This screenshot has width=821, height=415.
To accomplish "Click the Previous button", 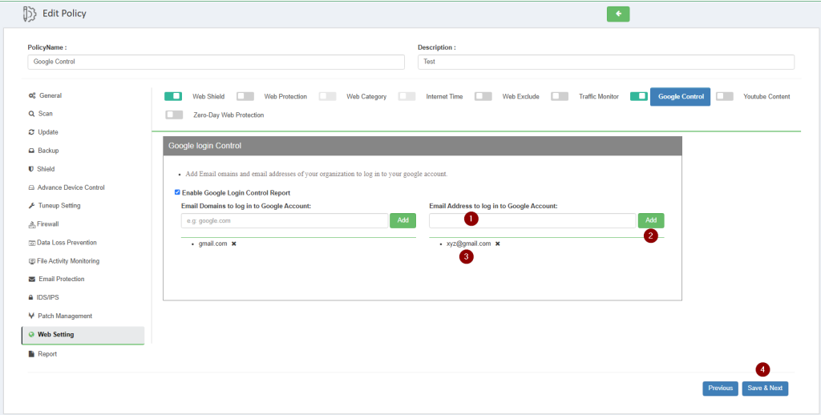I will 720,388.
